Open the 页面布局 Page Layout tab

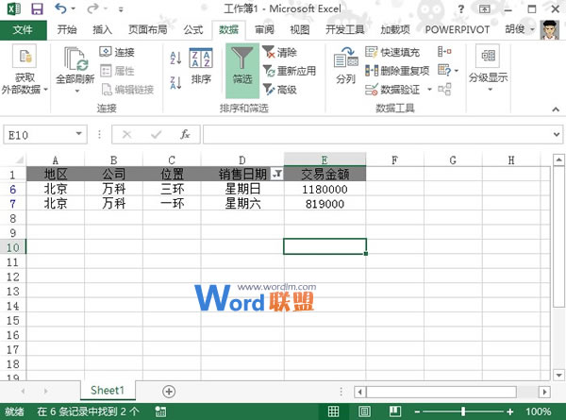point(148,29)
